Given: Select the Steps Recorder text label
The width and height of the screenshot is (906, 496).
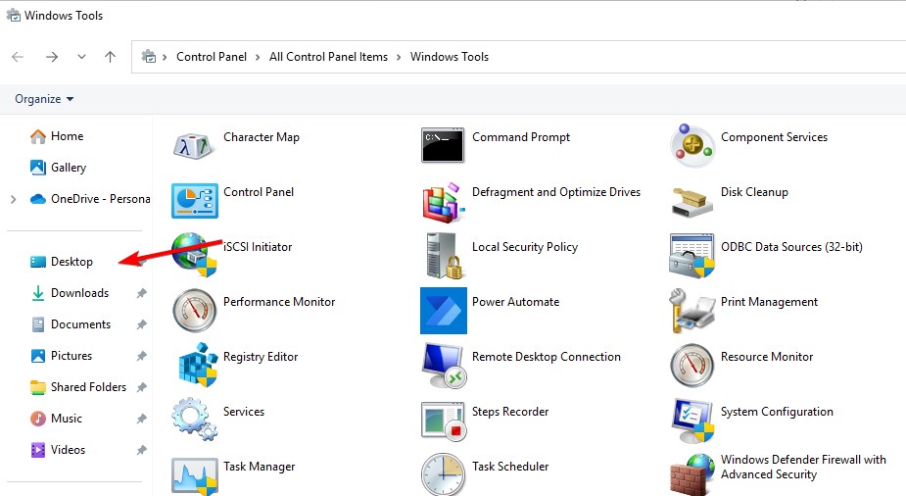Looking at the screenshot, I should click(x=510, y=412).
